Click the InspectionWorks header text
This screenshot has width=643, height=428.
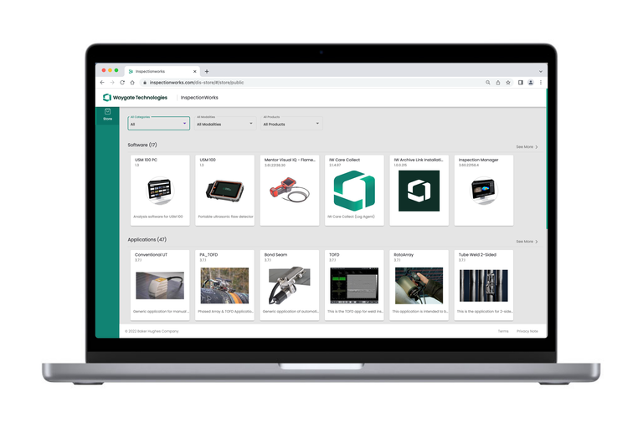click(x=199, y=98)
